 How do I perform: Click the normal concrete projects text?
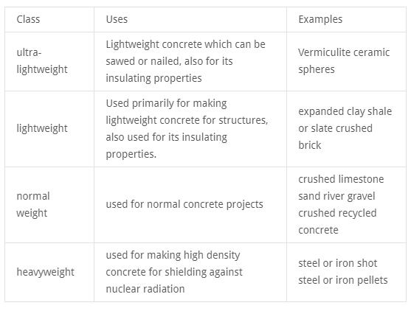pyautogui.click(x=184, y=204)
